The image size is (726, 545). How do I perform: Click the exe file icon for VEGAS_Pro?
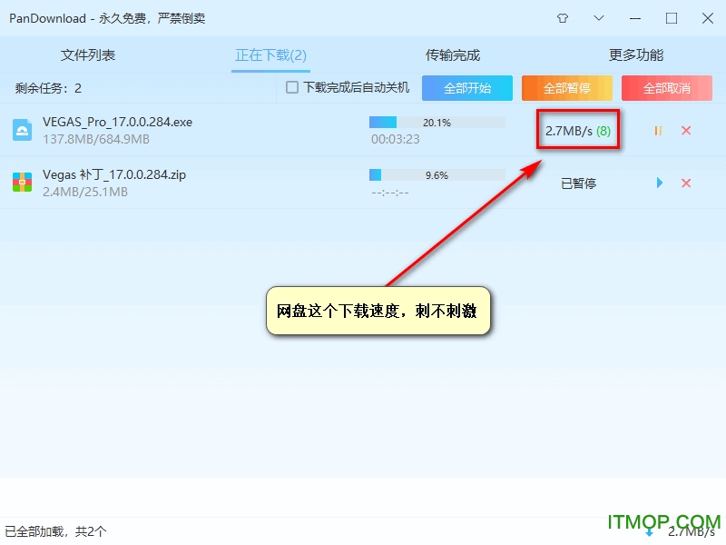coord(22,130)
